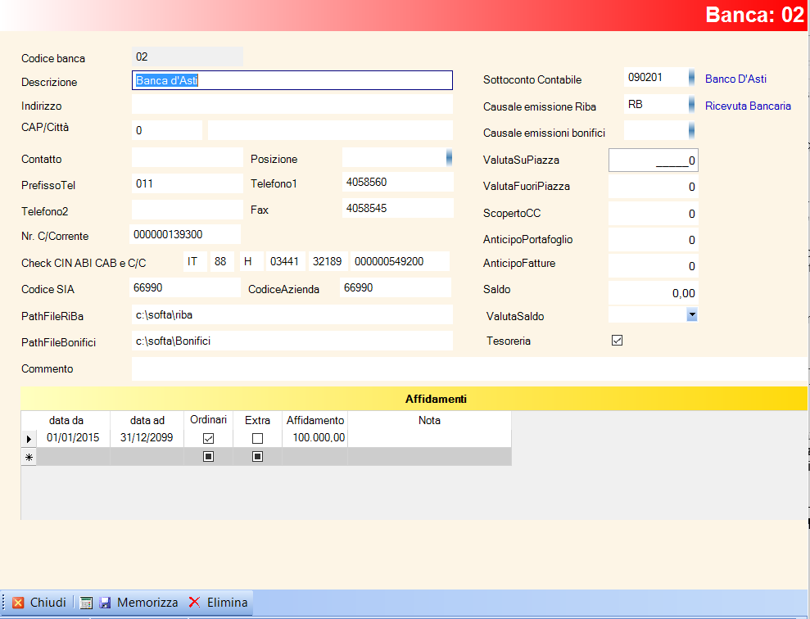The image size is (810, 619).
Task: Click the Codice banca field showing 02
Action: [x=187, y=56]
